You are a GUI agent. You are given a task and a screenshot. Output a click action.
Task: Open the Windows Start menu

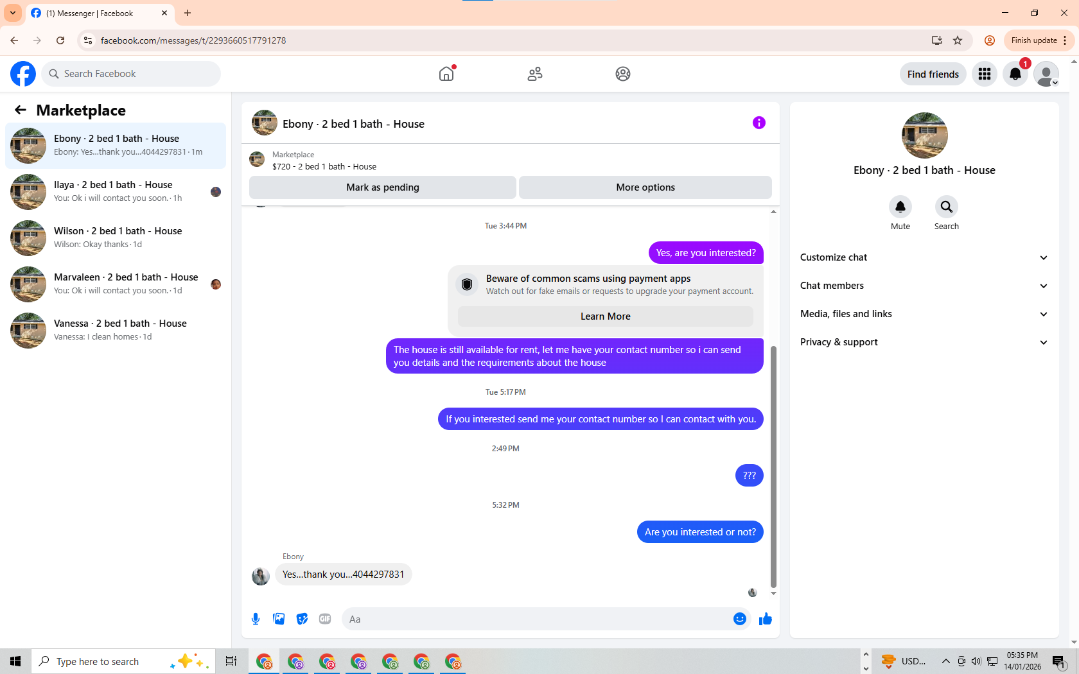point(15,661)
